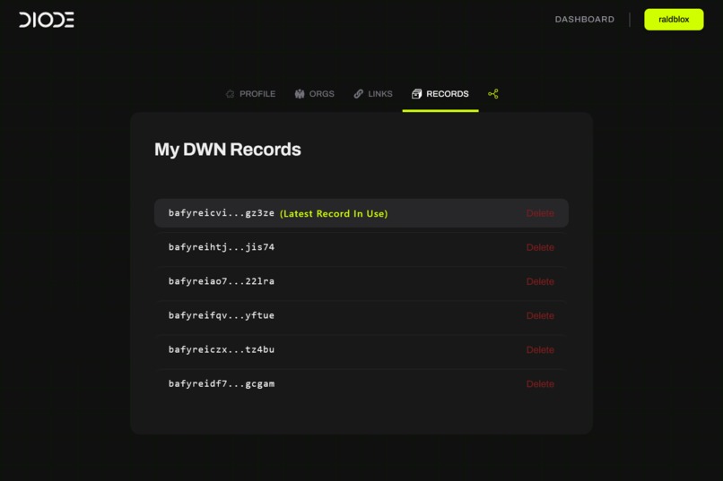Delete record bafyreiczx...tz4bu

[540, 350]
